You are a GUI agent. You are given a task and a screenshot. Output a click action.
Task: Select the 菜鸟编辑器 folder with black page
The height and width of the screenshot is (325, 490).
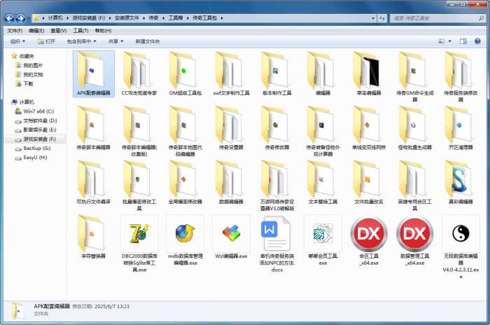(369, 74)
